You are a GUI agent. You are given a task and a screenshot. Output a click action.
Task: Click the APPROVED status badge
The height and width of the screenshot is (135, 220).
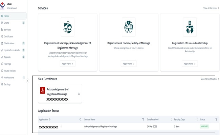pyautogui.click(x=204, y=126)
